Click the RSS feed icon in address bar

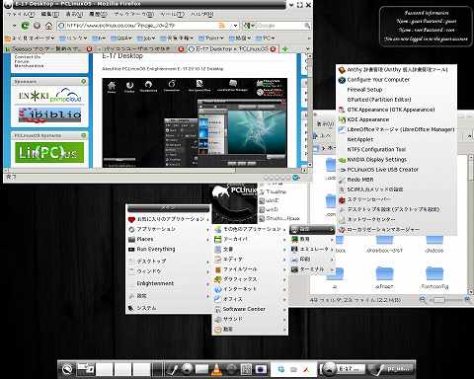222,26
